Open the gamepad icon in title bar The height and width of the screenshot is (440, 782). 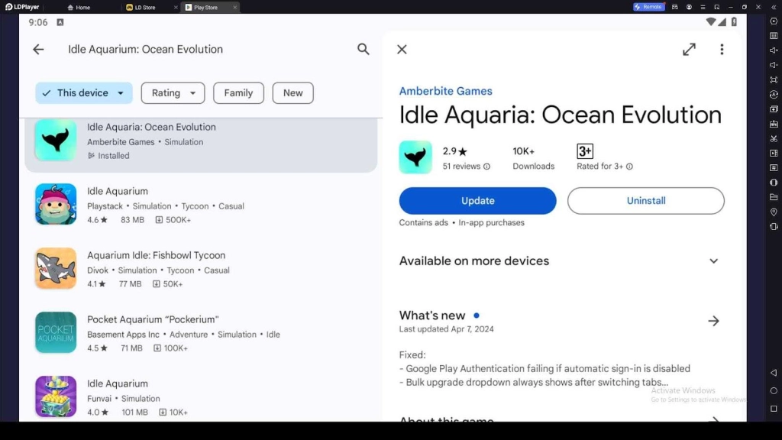(675, 7)
